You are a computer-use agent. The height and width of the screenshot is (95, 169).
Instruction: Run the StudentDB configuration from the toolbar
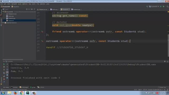coord(161,7)
